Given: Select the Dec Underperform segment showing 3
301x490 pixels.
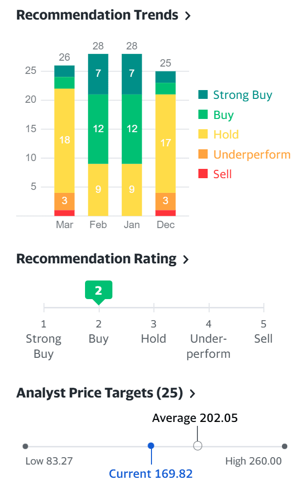Looking at the screenshot, I should point(166,201).
